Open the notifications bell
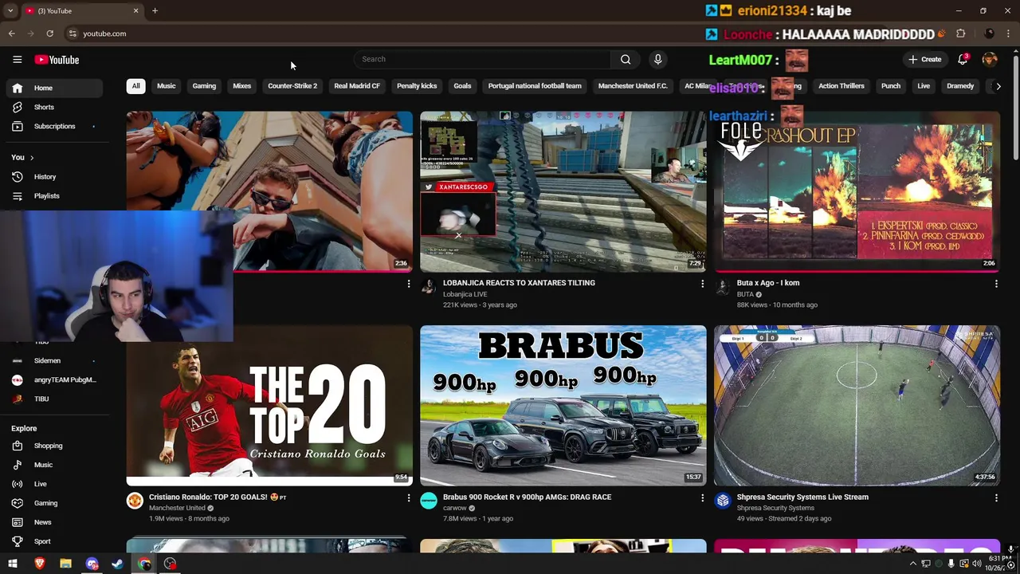Screen dimensions: 1020x574 point(963,59)
